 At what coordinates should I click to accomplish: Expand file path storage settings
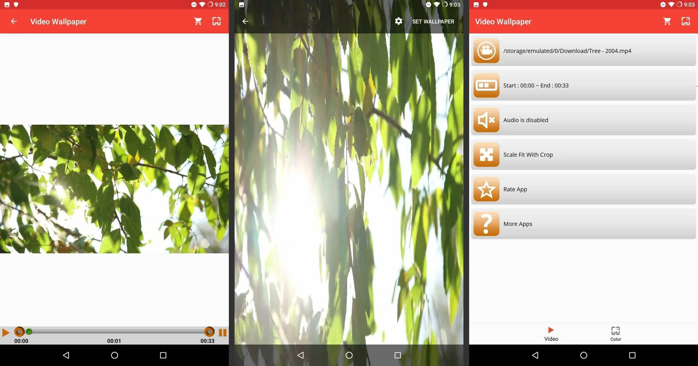coord(584,50)
